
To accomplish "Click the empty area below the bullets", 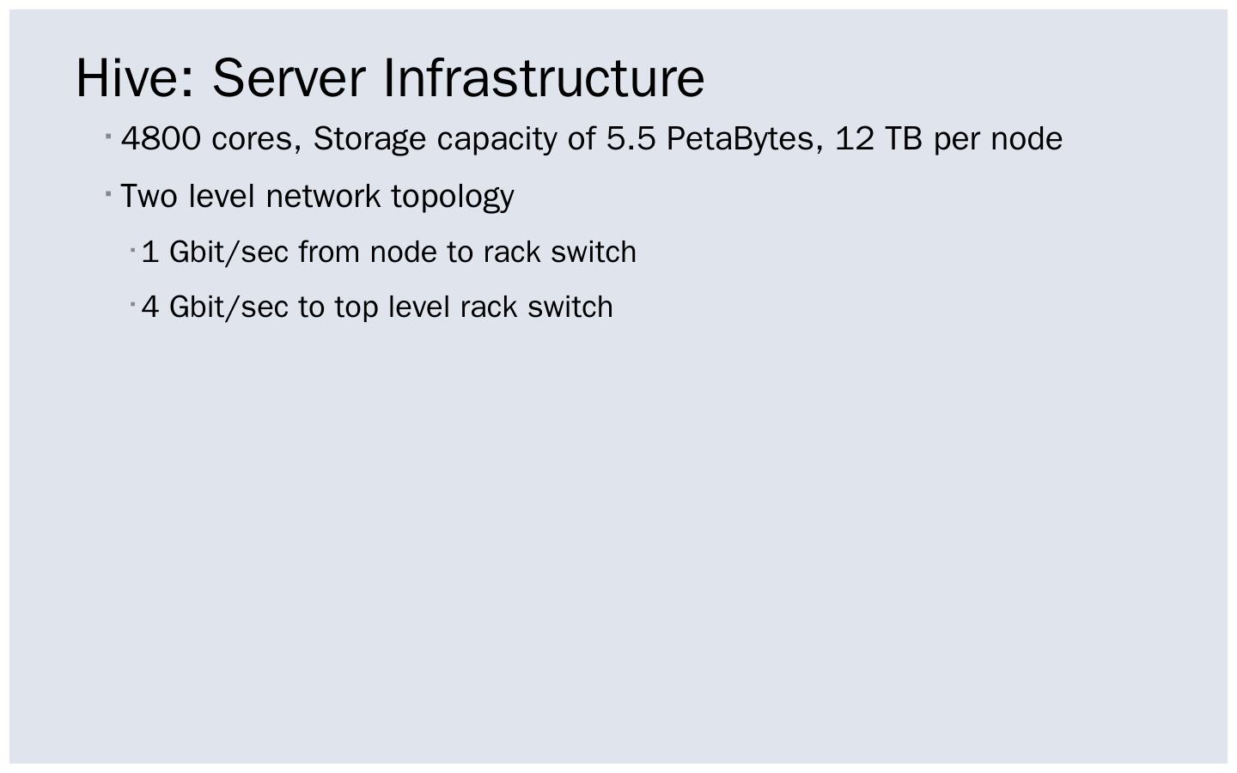I will pyautogui.click(x=618, y=533).
